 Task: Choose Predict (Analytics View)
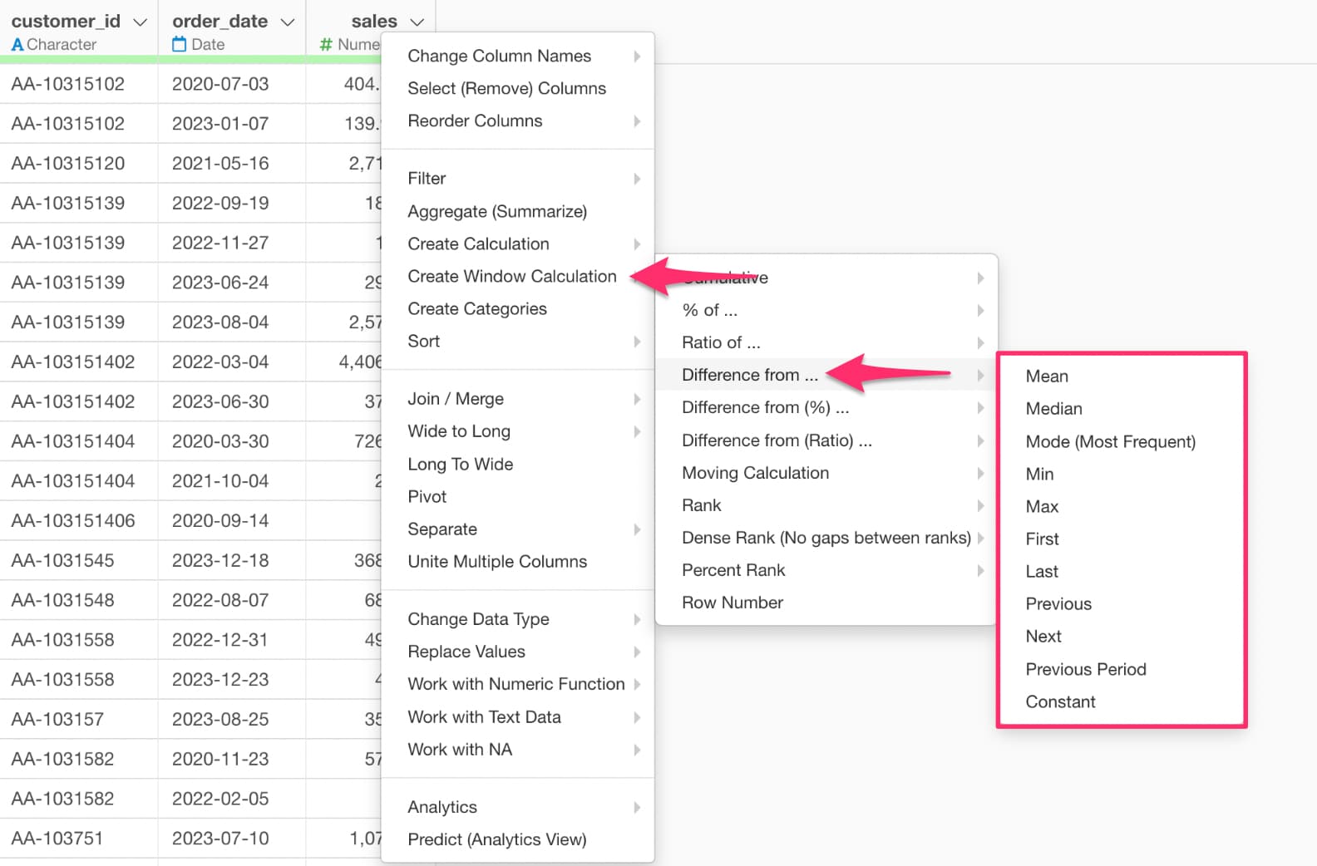517,839
